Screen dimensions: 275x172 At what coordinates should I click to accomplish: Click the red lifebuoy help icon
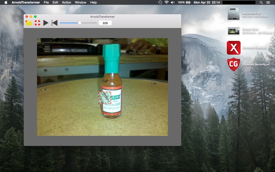37,23
